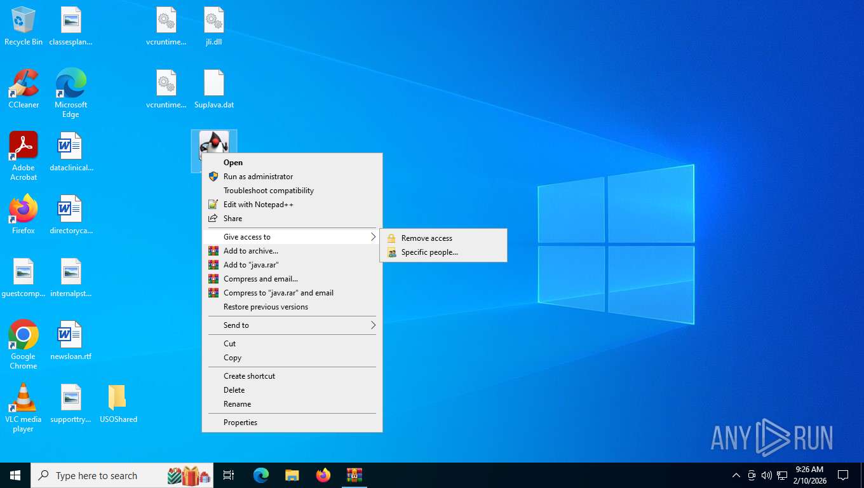Open the Google Chrome desktop shortcut

click(24, 345)
